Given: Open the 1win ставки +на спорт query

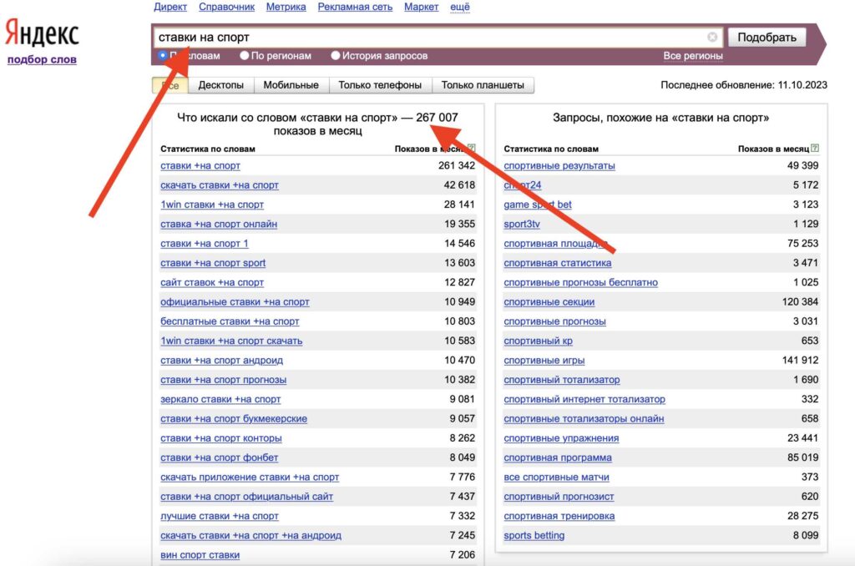Looking at the screenshot, I should pyautogui.click(x=212, y=205).
